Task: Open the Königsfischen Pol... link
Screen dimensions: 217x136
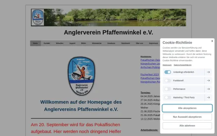Action: pos(150,82)
